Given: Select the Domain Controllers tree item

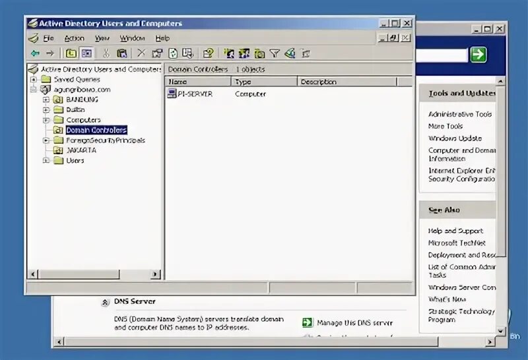Looking at the screenshot, I should click(96, 130).
